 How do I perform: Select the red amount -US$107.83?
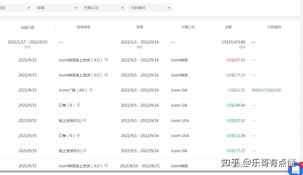click(x=235, y=60)
